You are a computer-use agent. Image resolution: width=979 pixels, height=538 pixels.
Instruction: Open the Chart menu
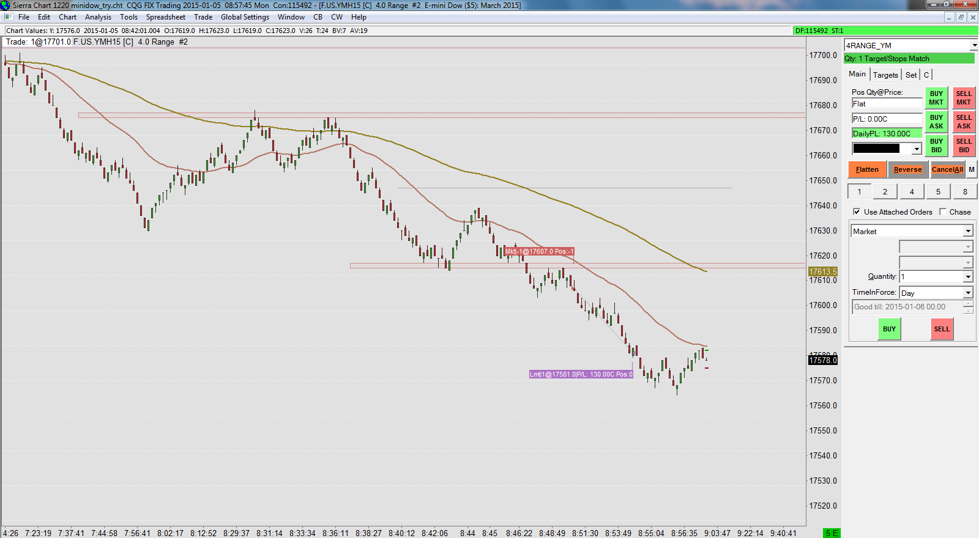(67, 17)
